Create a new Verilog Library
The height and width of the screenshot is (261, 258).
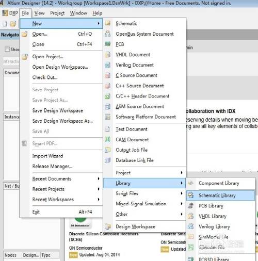(x=220, y=226)
